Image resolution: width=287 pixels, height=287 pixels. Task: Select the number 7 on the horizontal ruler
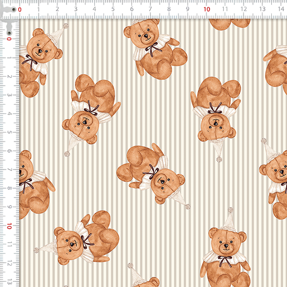[150, 9]
